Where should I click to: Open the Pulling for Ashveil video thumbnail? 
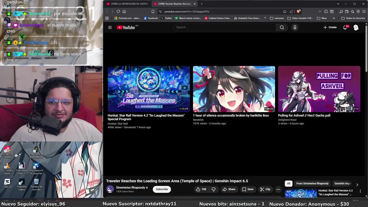pyautogui.click(x=319, y=89)
